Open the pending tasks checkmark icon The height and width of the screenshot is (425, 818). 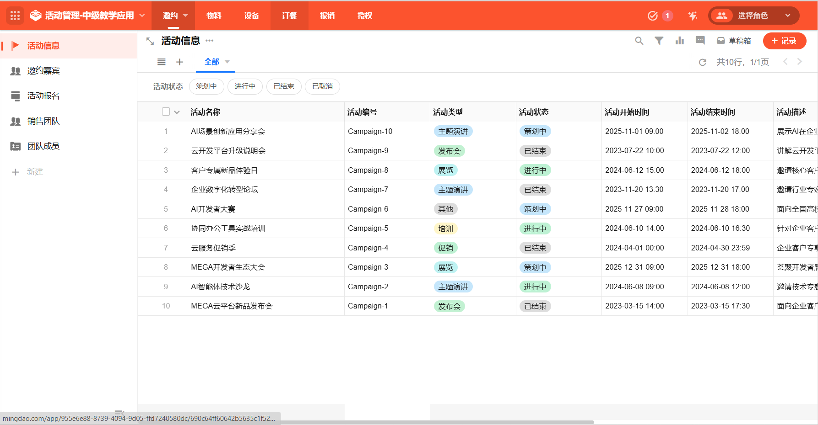[x=652, y=16]
